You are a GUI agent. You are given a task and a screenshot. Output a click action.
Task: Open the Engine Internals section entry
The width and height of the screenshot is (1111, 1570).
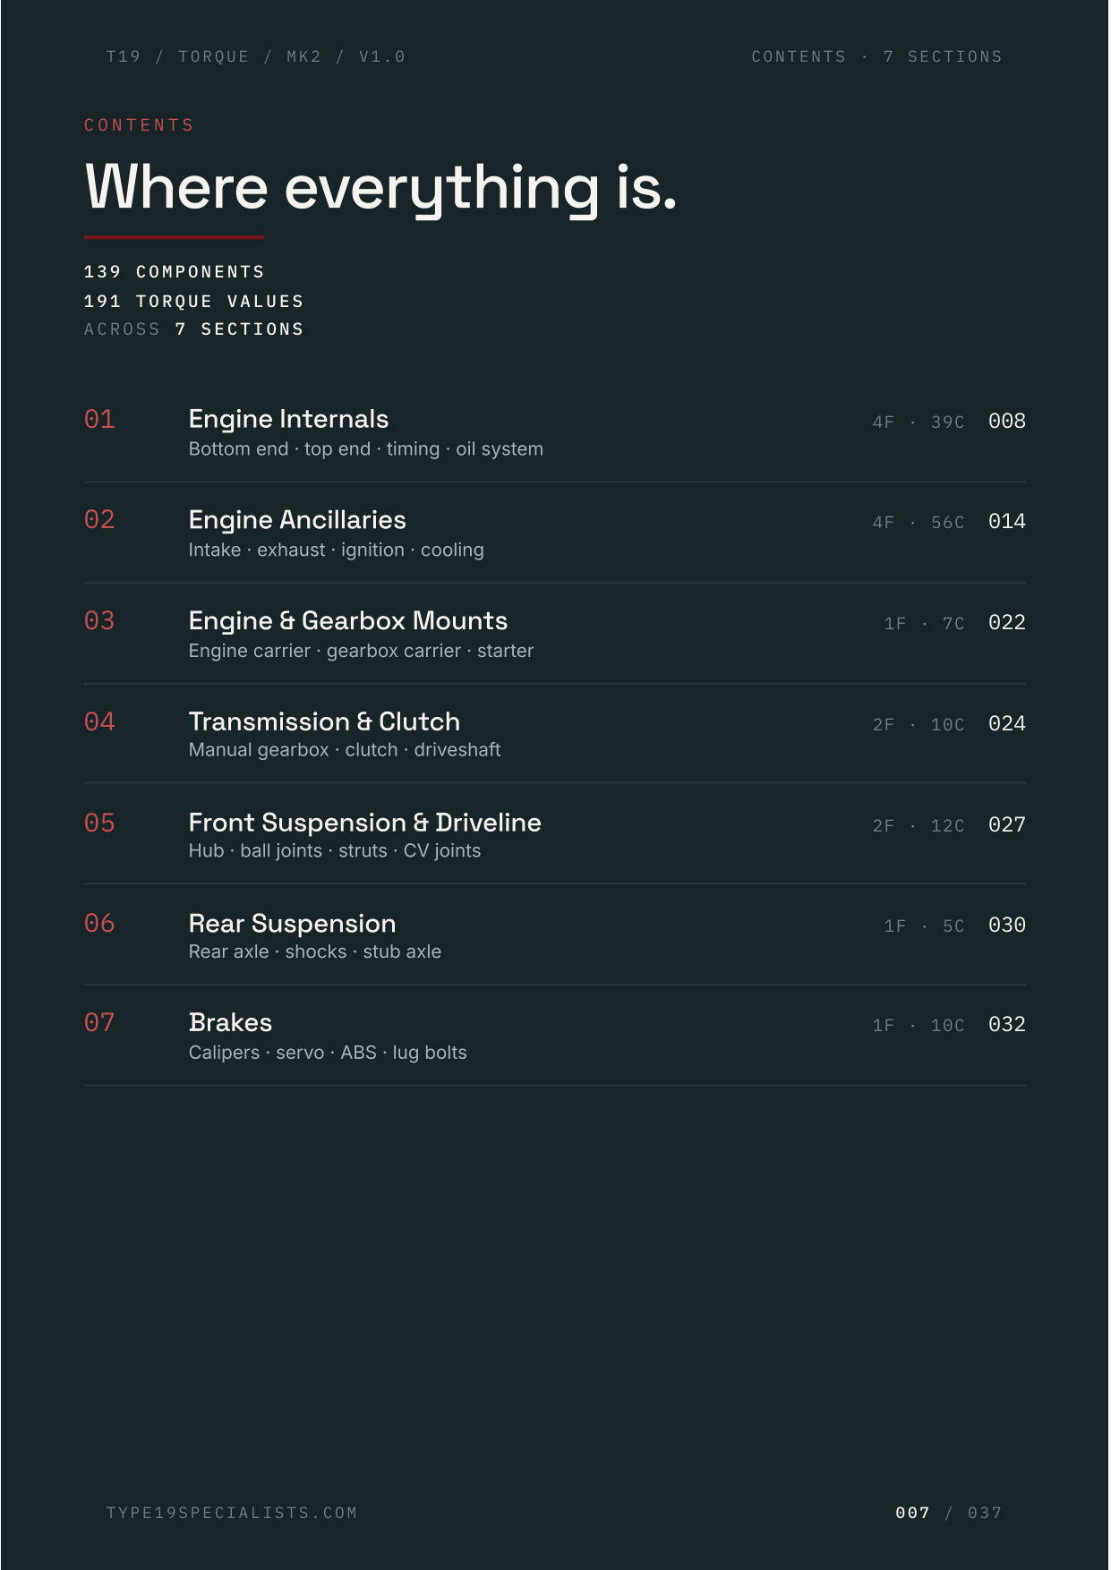[555, 432]
